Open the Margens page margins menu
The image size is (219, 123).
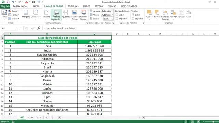26,15
